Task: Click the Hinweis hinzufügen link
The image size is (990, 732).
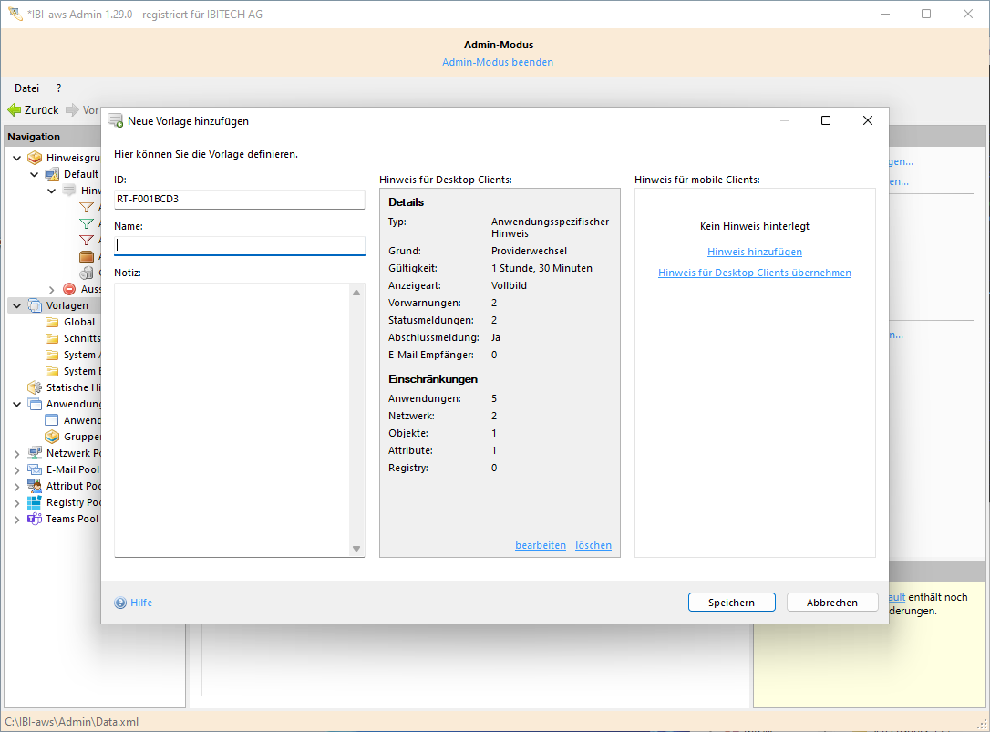Action: click(755, 252)
